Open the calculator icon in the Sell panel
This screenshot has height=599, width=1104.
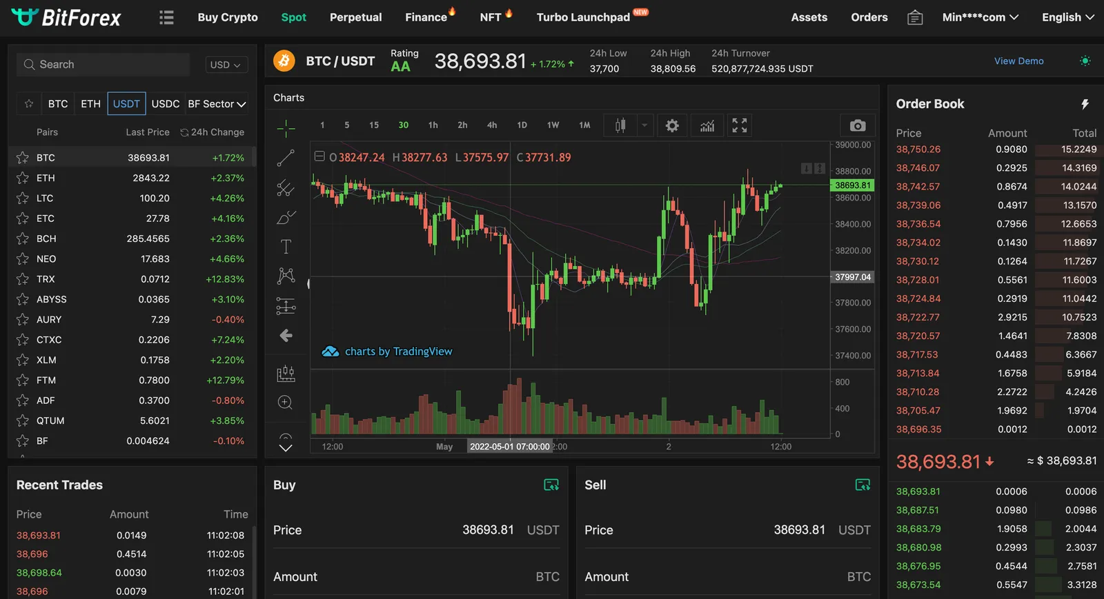click(862, 485)
